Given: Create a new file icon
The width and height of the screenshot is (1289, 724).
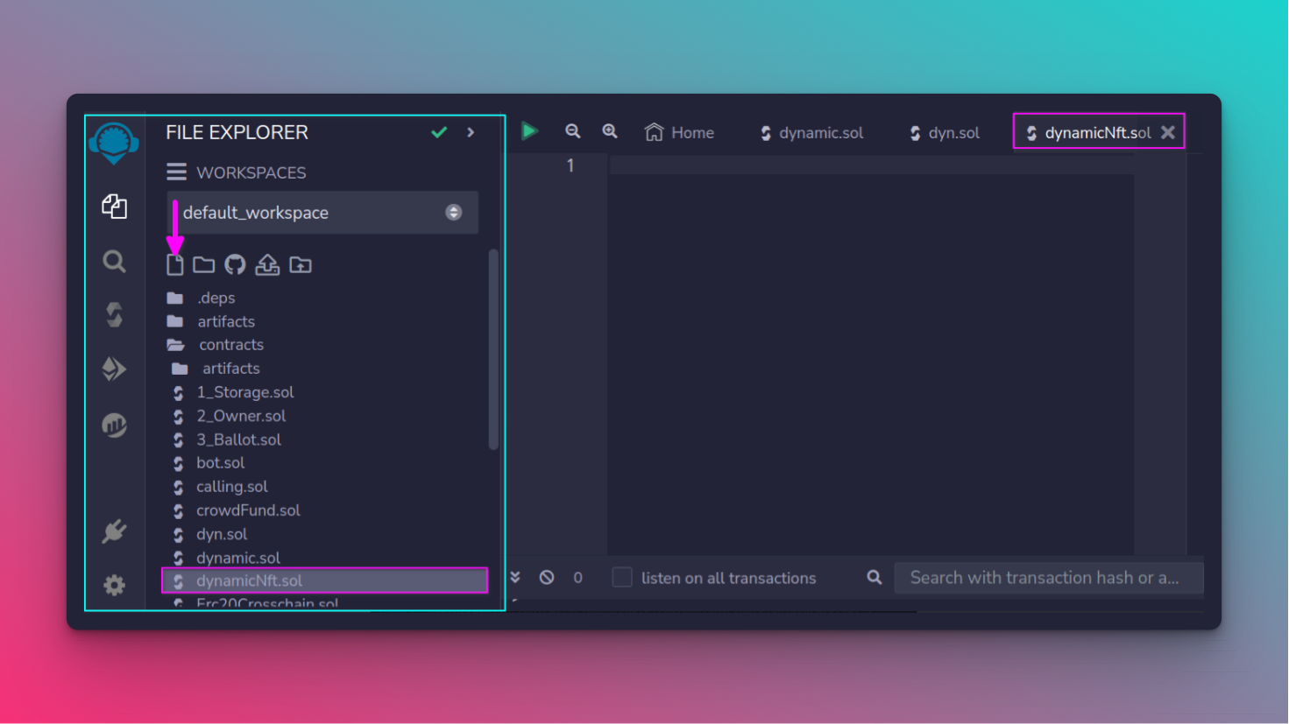Looking at the screenshot, I should point(175,264).
